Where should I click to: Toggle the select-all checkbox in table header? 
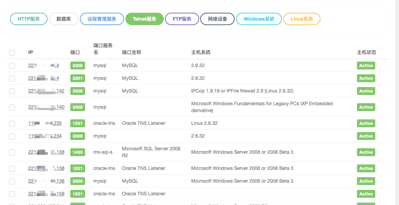click(12, 53)
